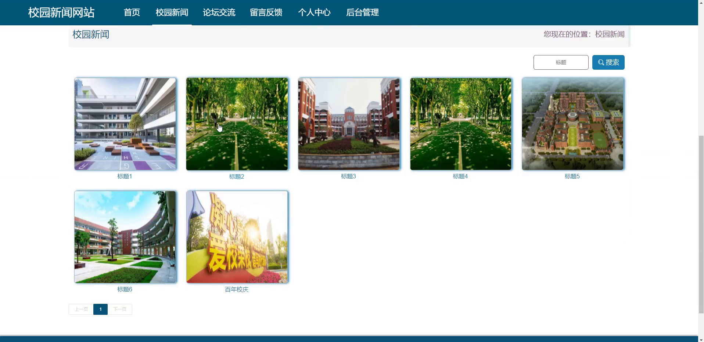Click the 上一页 pagination button
This screenshot has width=704, height=342.
[81, 309]
